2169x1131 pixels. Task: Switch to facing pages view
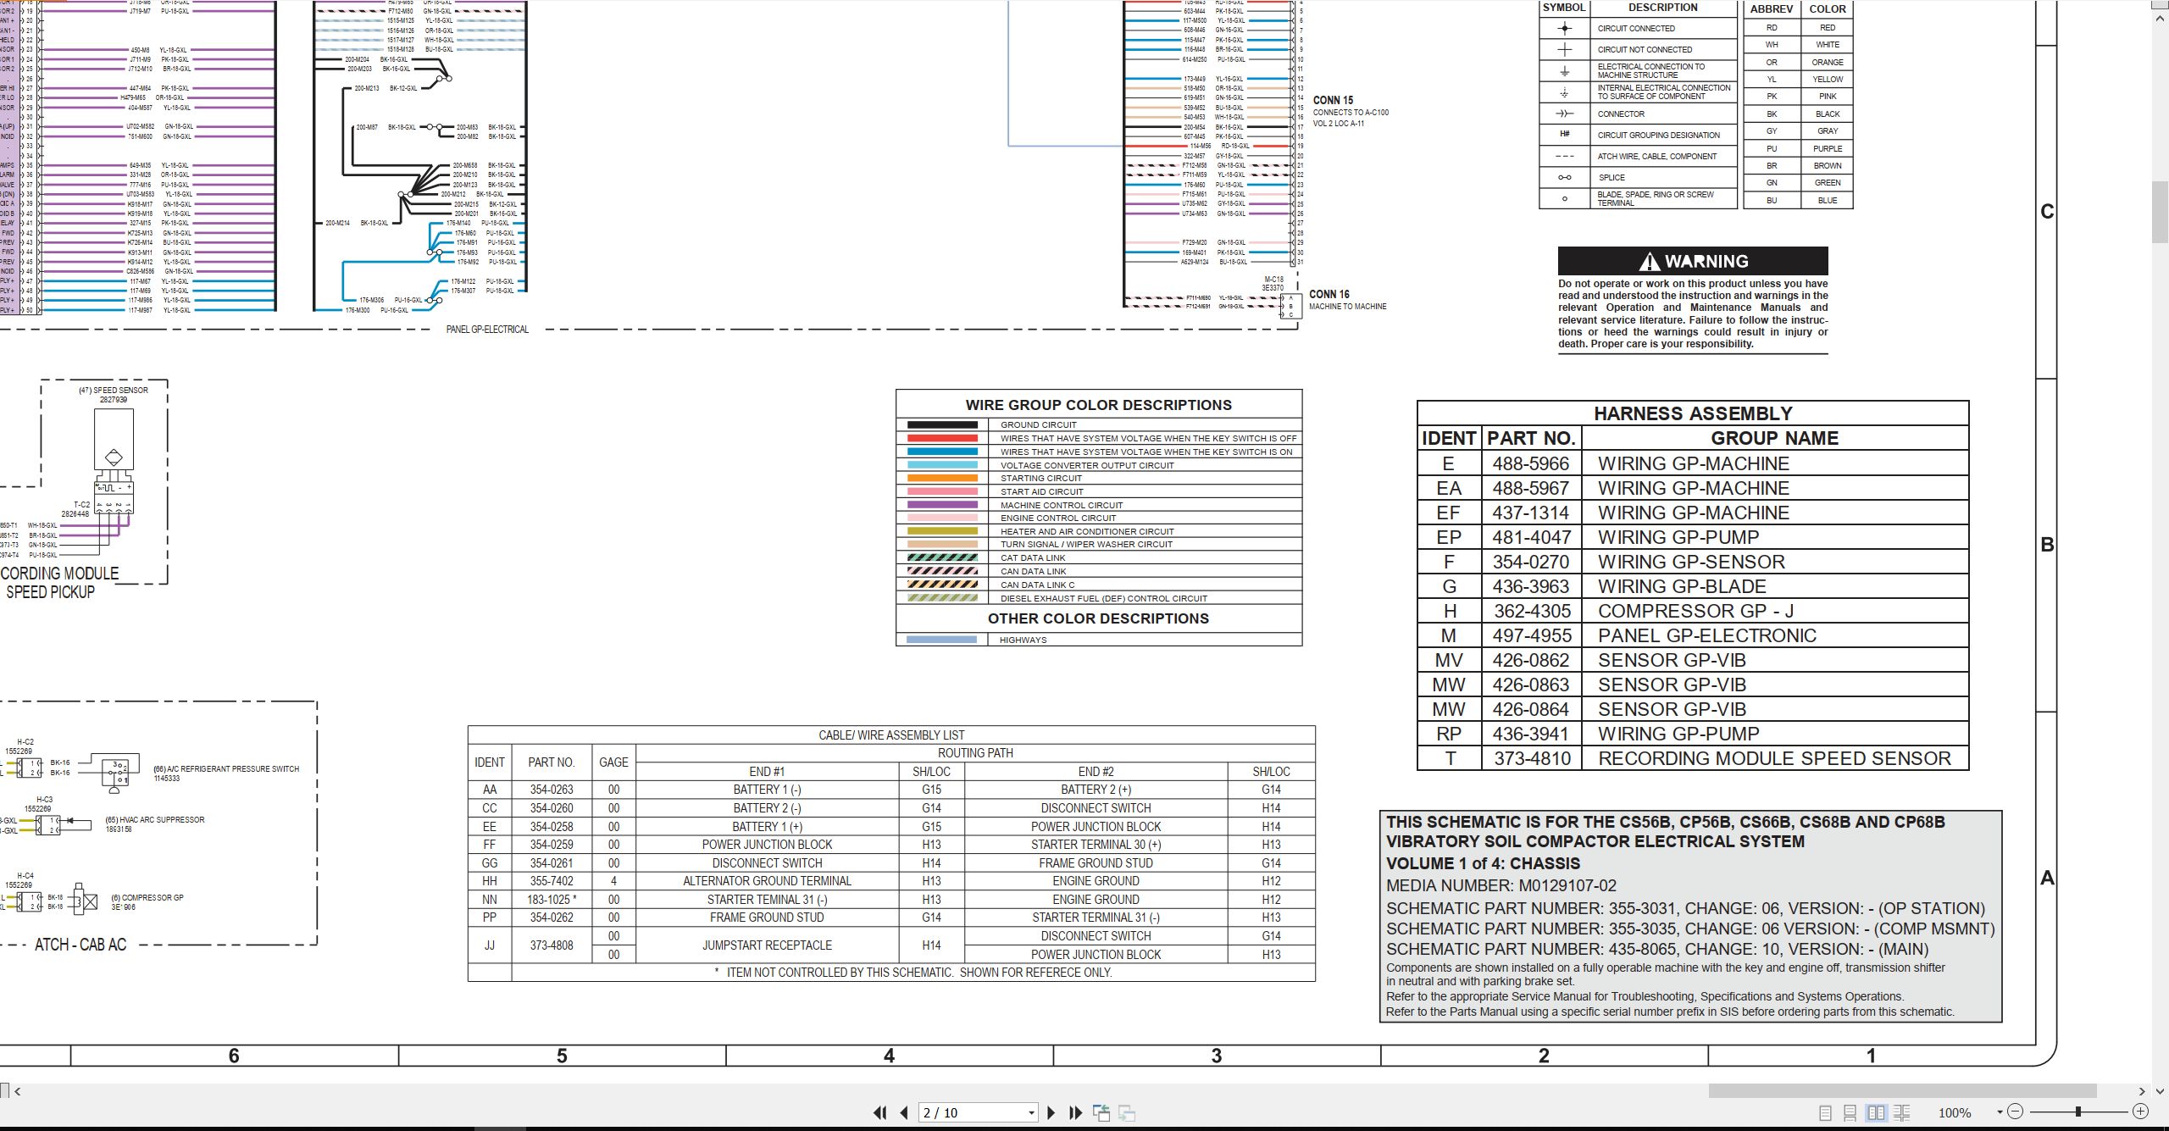[1876, 1112]
